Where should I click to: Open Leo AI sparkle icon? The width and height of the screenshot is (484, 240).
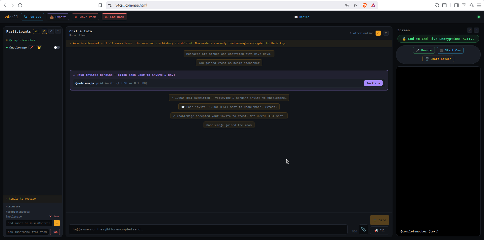(472, 5)
